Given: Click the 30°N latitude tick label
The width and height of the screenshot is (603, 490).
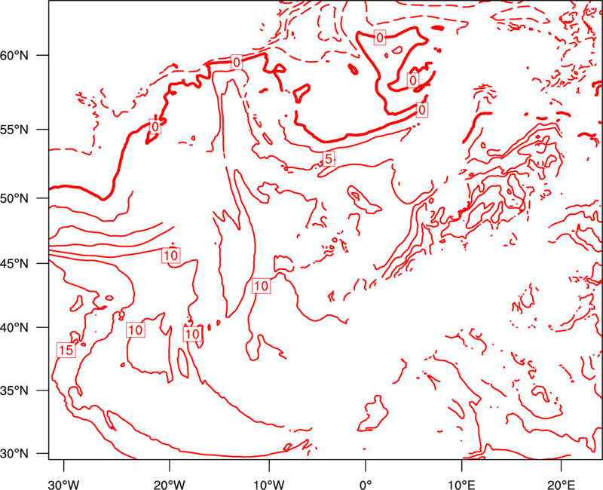Looking at the screenshot, I should tap(14, 454).
